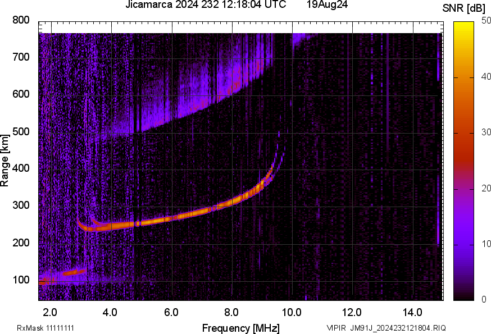
Task: Click the frequency tick label '2.0'
Action: (x=50, y=312)
